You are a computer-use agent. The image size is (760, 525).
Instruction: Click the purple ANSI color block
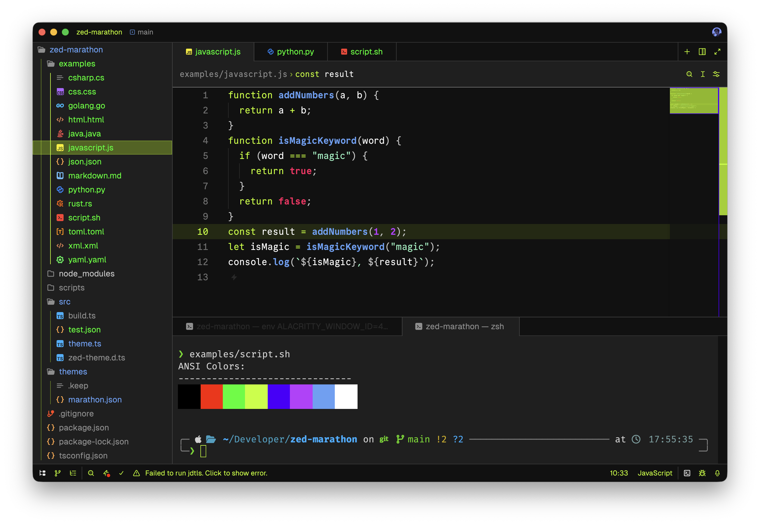(301, 396)
